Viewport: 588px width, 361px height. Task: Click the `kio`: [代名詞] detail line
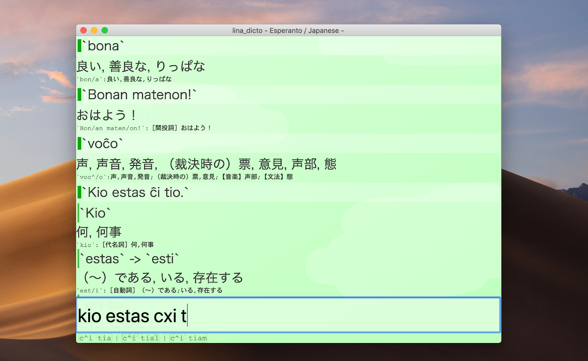tap(115, 245)
